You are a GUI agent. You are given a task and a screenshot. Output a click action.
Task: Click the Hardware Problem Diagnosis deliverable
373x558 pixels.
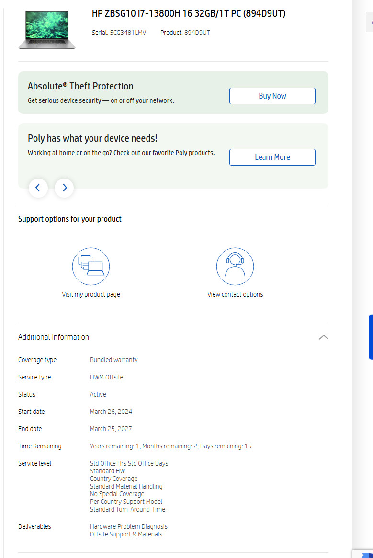point(128,526)
